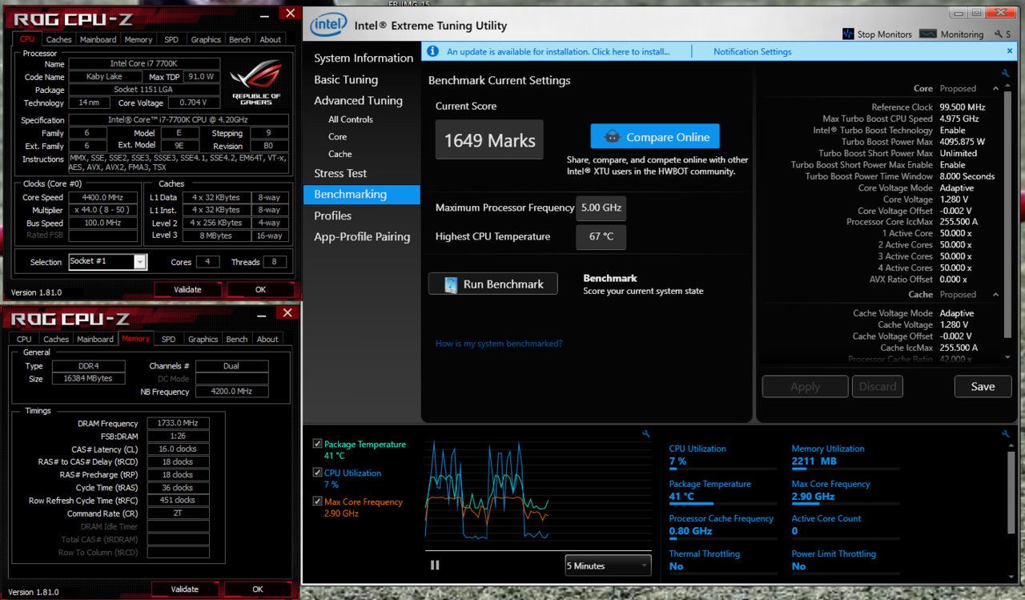
Task: Click the Reference Clock 99.500 MHz value
Action: pyautogui.click(x=963, y=107)
